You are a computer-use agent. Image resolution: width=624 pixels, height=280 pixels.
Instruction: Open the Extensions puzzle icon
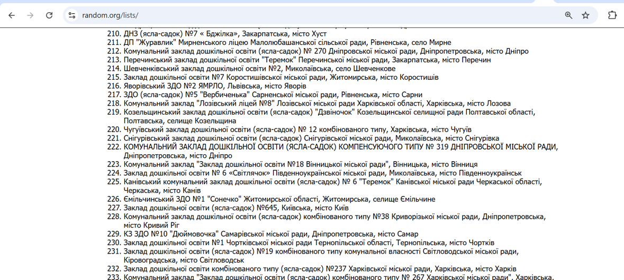coord(612,15)
